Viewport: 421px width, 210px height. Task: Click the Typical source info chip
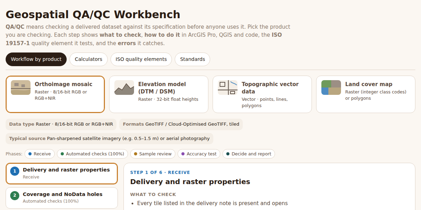point(109,139)
